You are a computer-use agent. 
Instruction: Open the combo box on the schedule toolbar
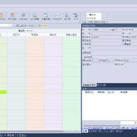[9, 25]
